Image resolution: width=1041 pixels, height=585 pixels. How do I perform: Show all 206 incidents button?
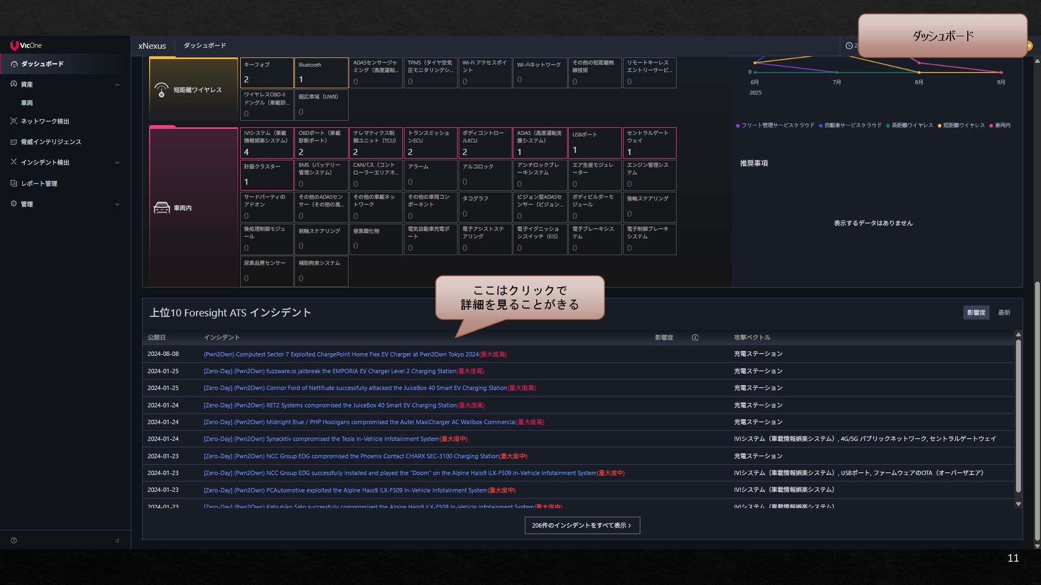point(582,525)
